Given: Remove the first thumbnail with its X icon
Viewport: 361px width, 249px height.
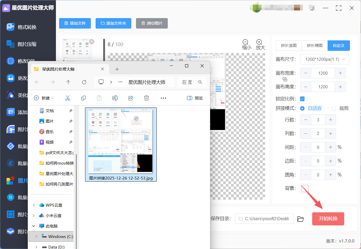Looking at the screenshot, I should point(92,42).
